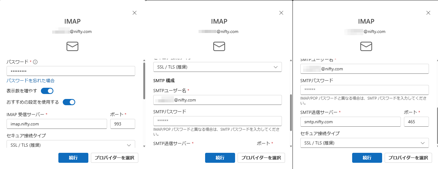Close the right IMAP dialog with X
Image resolution: width=438 pixels, height=169 pixels.
coord(428,13)
